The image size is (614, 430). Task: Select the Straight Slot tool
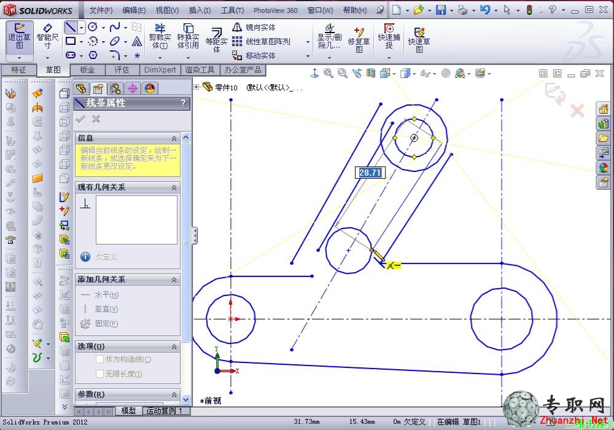pos(71,55)
